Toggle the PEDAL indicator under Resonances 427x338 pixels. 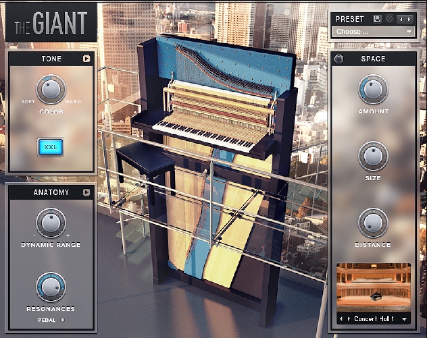(62, 320)
